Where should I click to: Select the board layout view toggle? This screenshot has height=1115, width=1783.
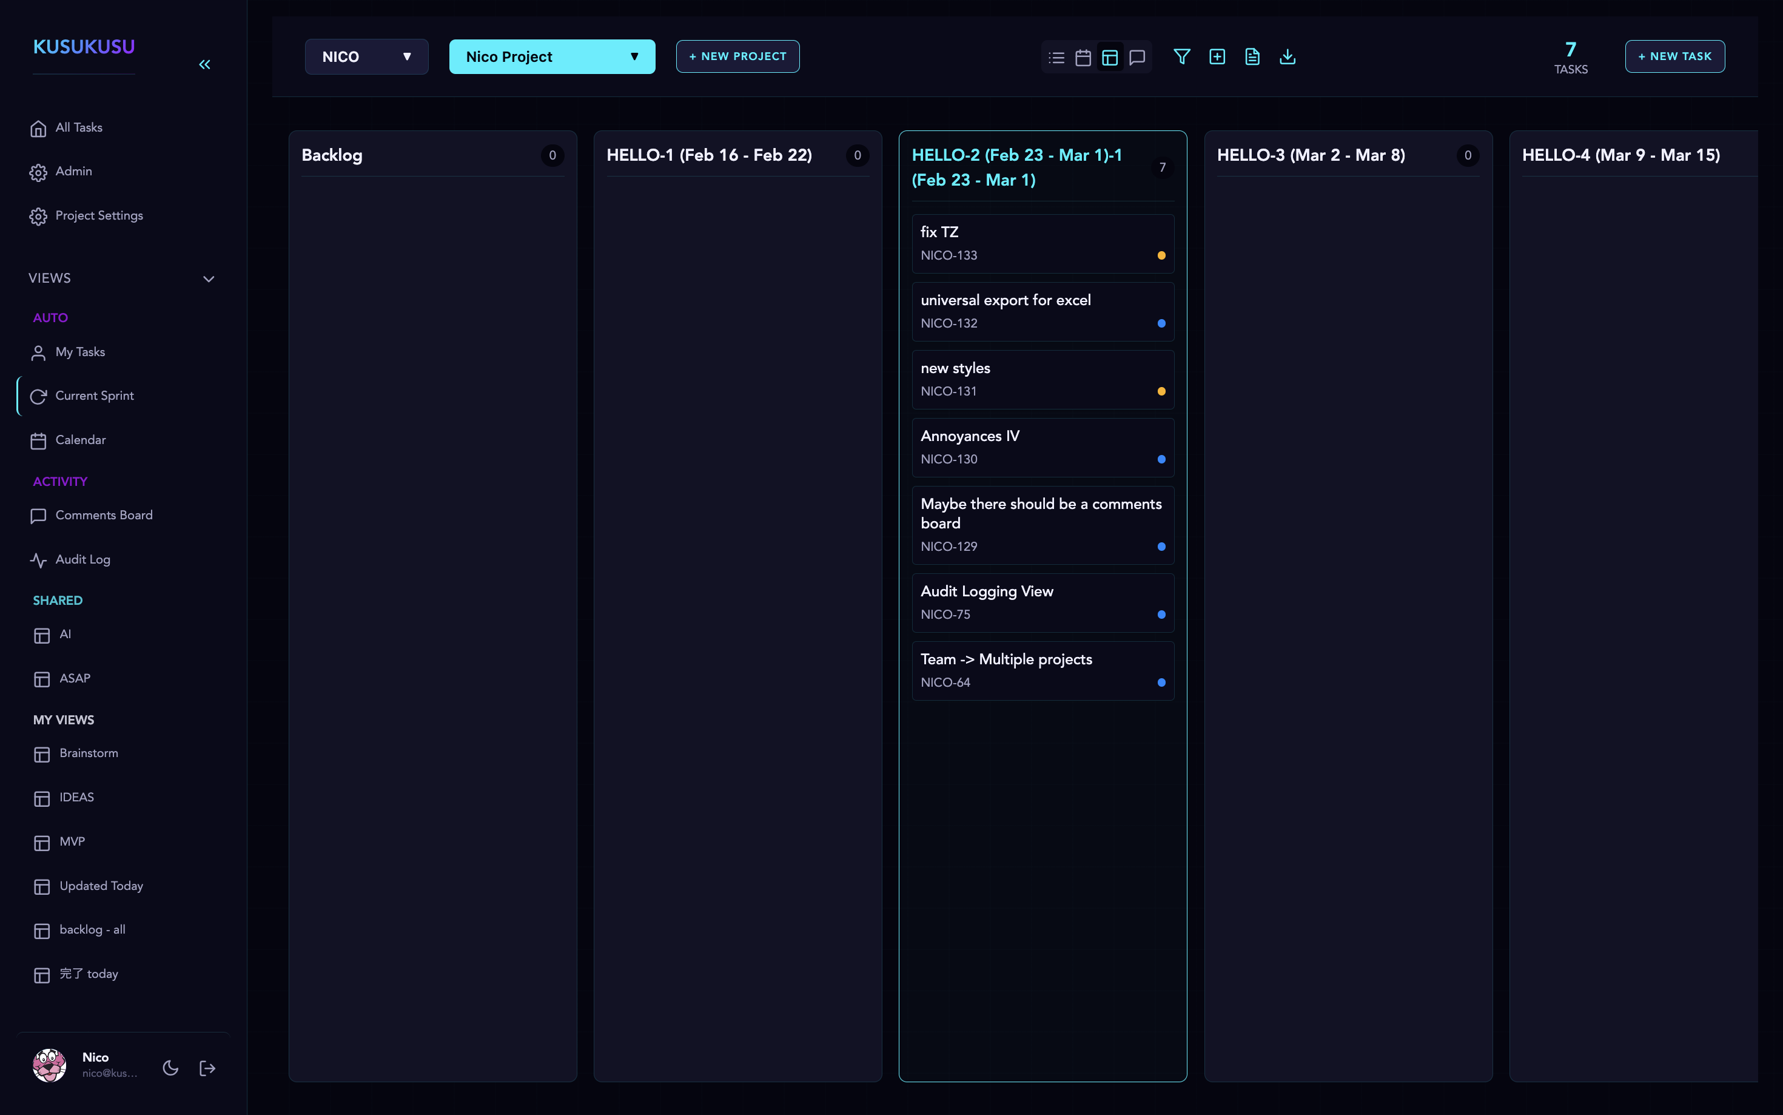[1109, 57]
